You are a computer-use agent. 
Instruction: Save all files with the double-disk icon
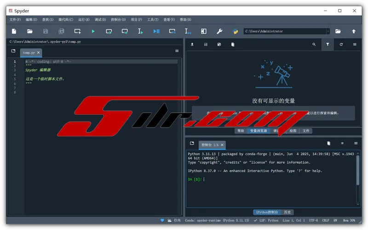(61, 31)
